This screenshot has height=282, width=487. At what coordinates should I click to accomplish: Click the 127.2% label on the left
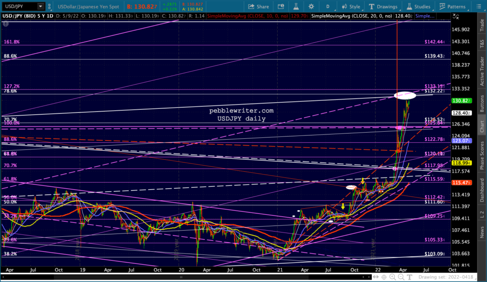(11, 86)
